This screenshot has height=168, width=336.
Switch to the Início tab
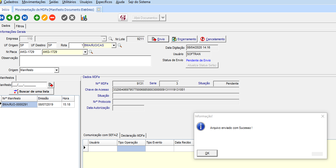(x=6, y=9)
